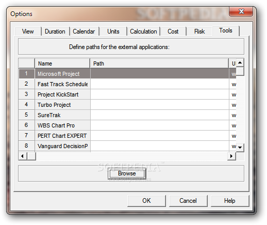267x225 pixels.
Task: Open Help for the Options dialog
Action: click(x=230, y=201)
